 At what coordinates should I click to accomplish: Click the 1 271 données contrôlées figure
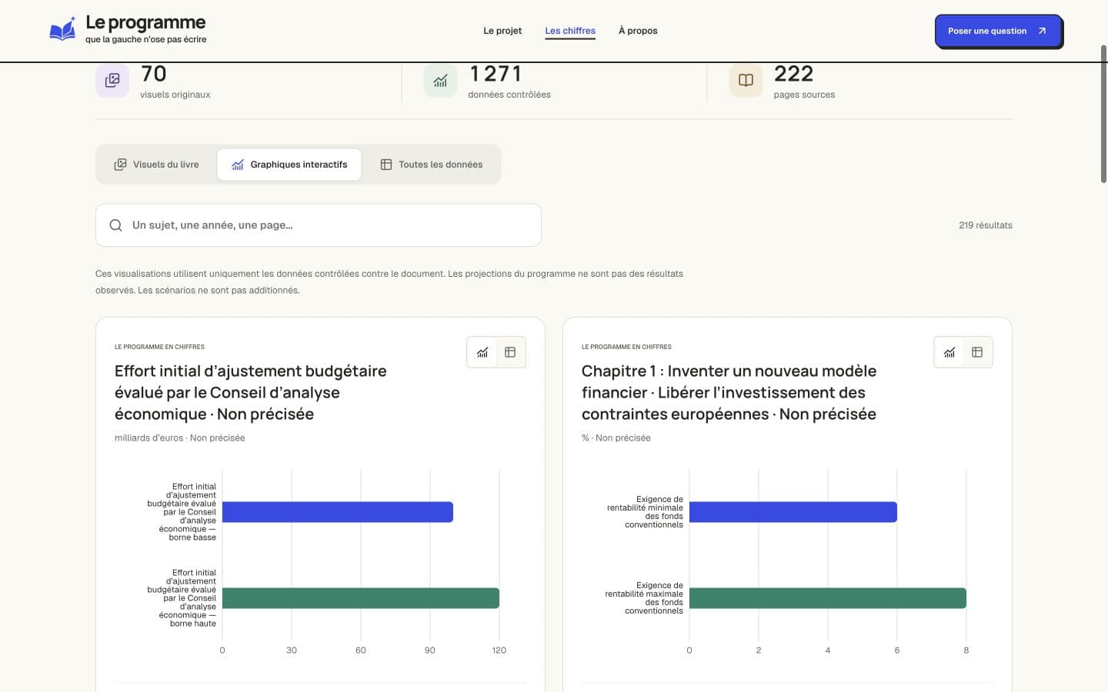[496, 74]
